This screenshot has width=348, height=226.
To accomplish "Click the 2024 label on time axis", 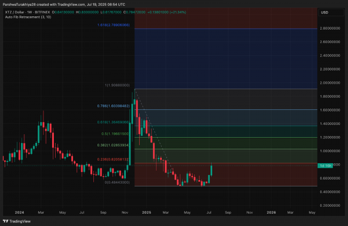I will pyautogui.click(x=19, y=213).
